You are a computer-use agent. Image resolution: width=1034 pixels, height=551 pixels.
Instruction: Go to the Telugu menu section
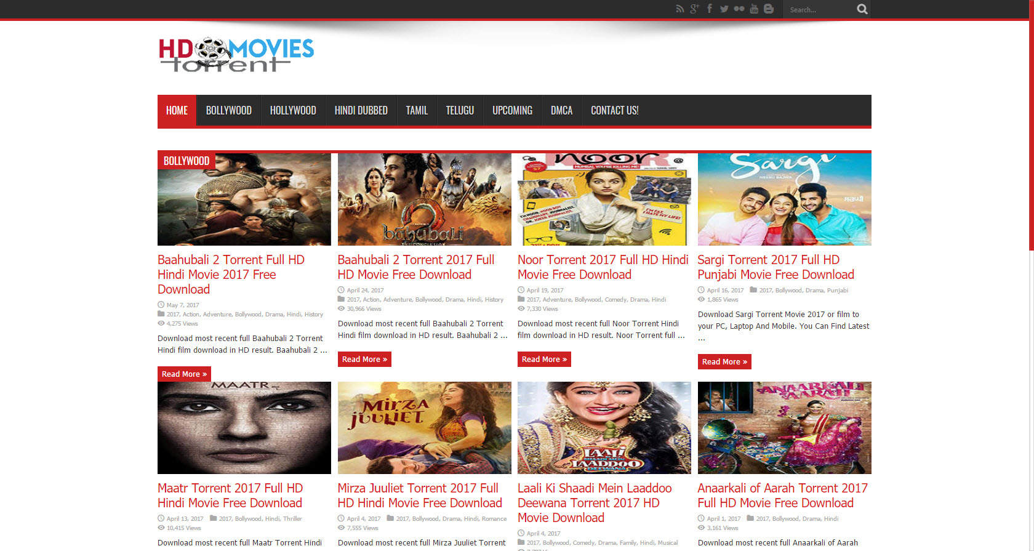click(460, 111)
